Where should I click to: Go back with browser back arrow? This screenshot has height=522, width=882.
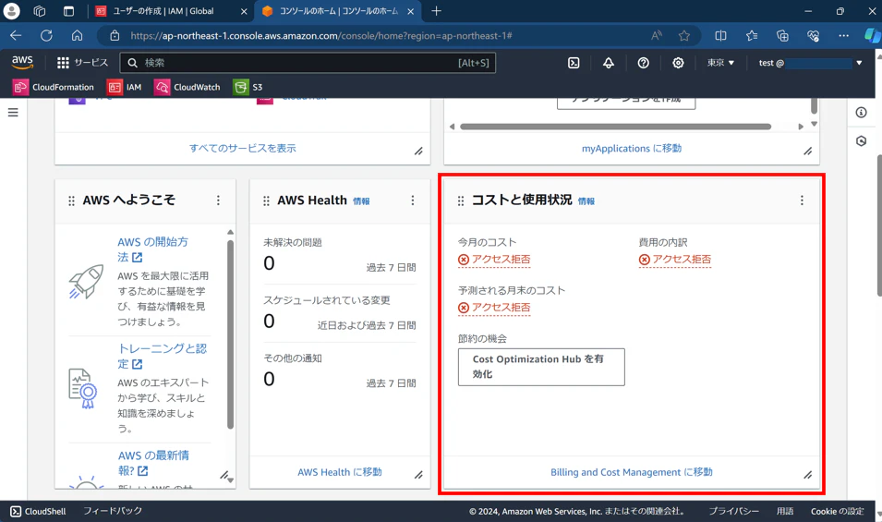pos(16,35)
